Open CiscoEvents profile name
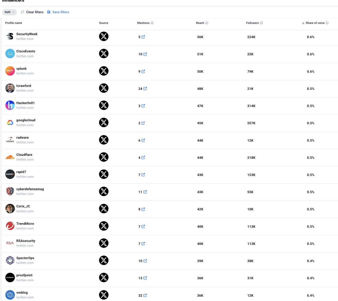The image size is (338, 301). click(26, 51)
